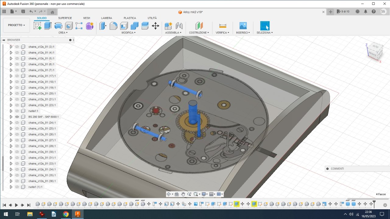Open the COSTRUZIONE dropdown menu

click(x=199, y=33)
